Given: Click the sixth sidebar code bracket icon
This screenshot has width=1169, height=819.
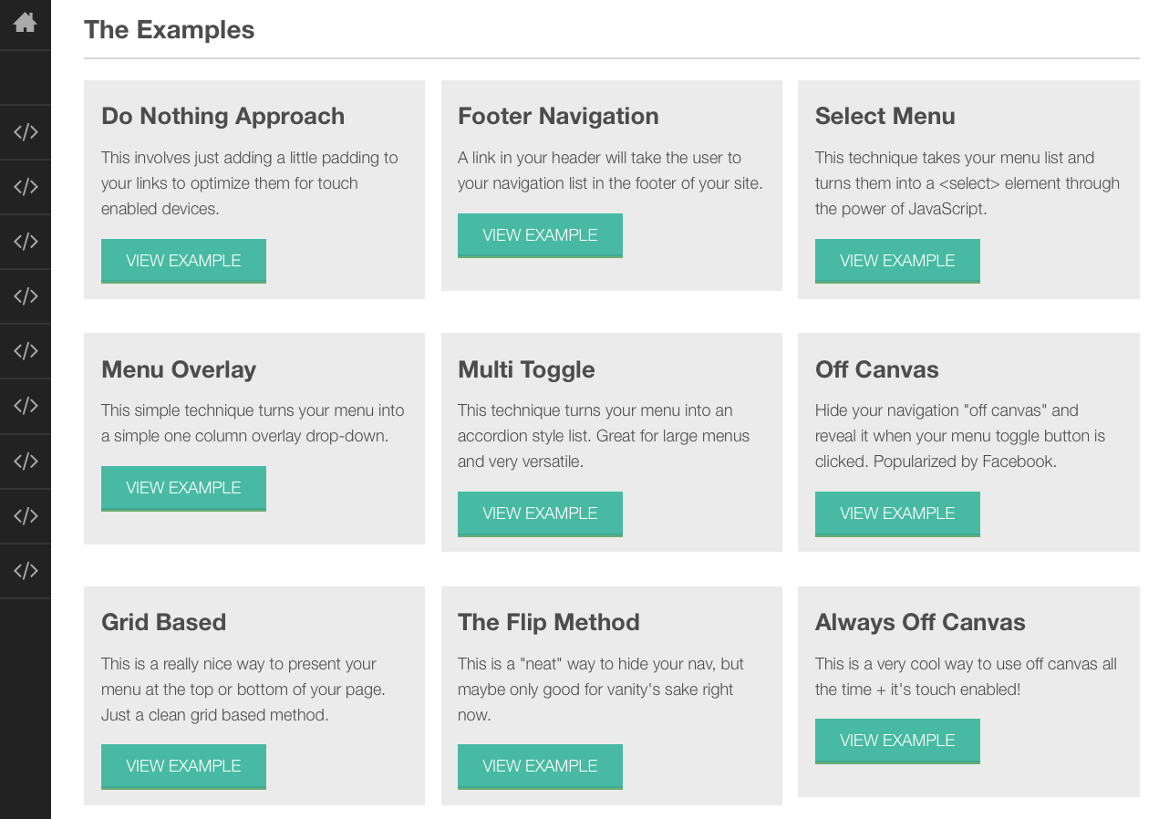Looking at the screenshot, I should tap(25, 406).
